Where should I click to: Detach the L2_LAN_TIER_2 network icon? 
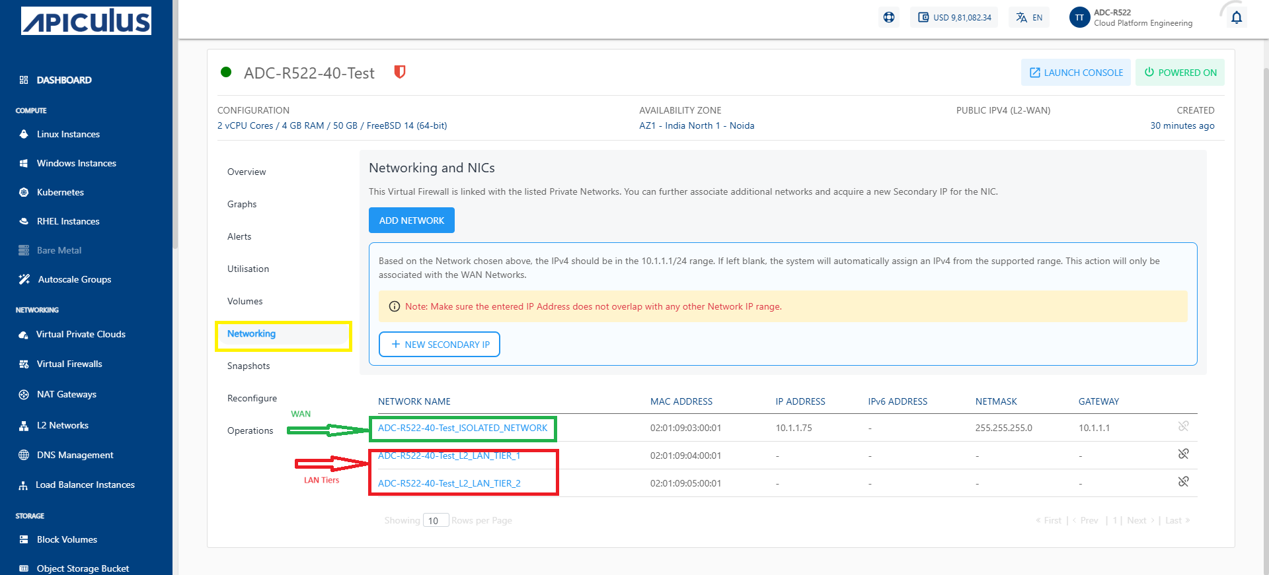click(x=1183, y=482)
